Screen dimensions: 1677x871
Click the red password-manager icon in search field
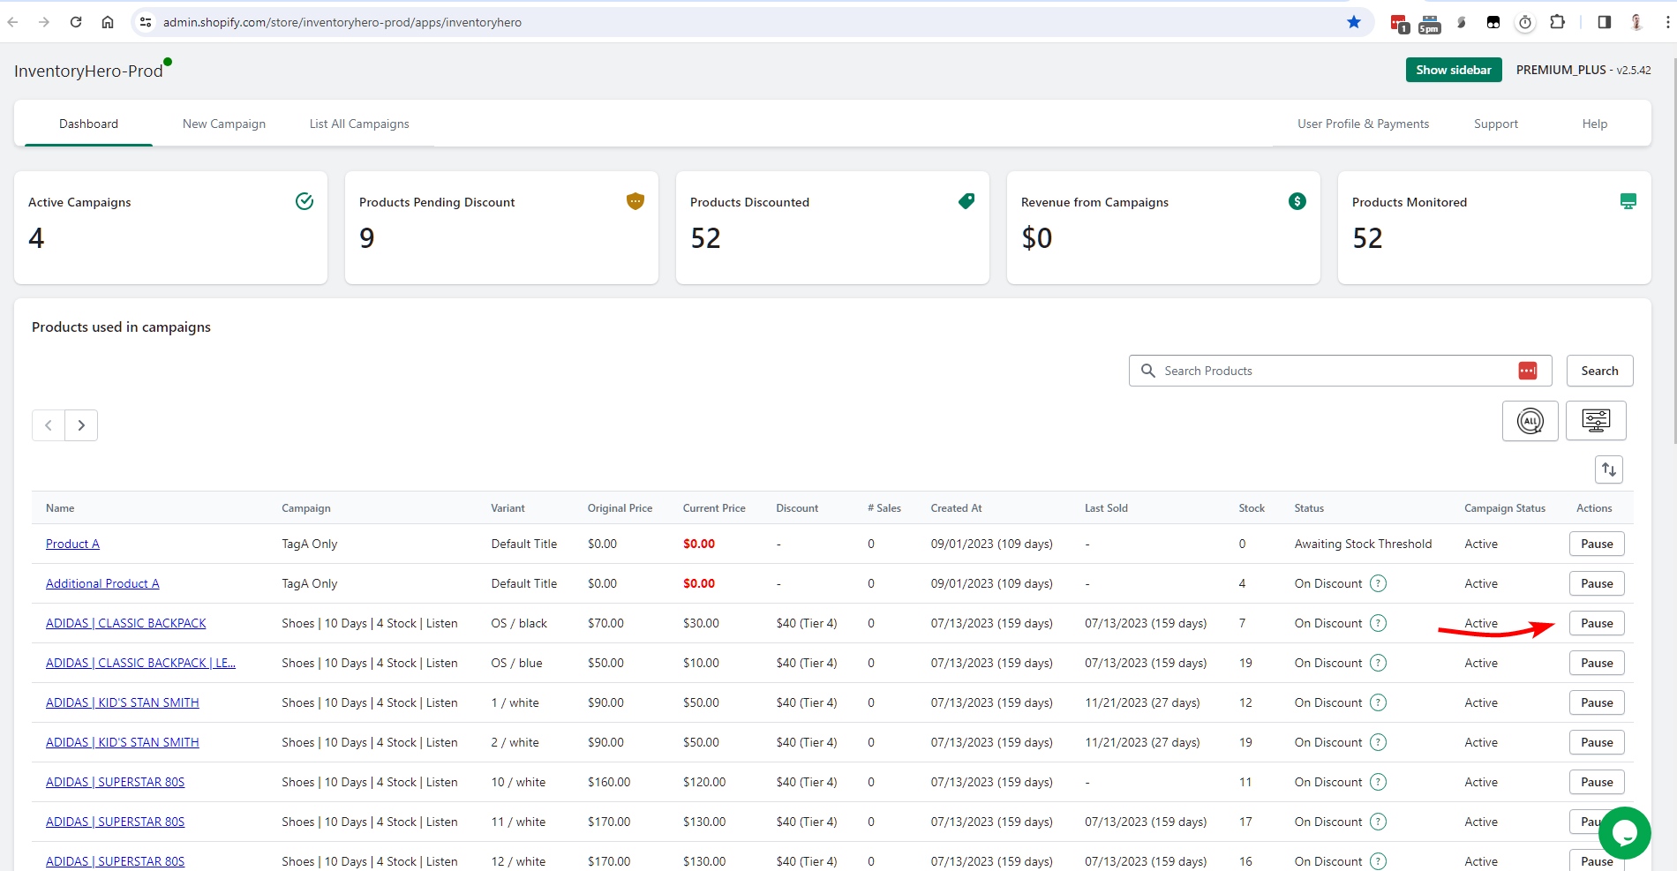(1528, 371)
